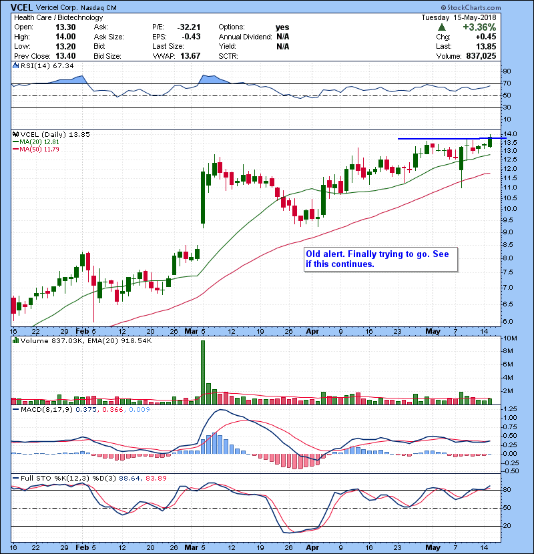Click the candlestick icon beside VCEL (Daily)
This screenshot has height=554, width=534.
tap(15, 134)
